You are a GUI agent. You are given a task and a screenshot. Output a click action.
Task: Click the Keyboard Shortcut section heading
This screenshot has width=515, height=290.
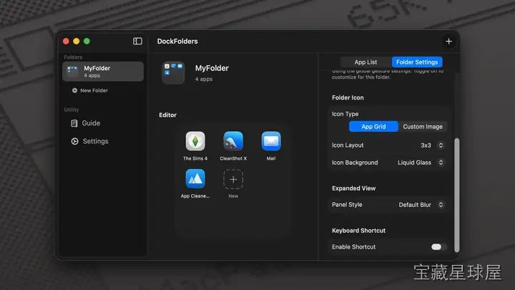pyautogui.click(x=358, y=231)
